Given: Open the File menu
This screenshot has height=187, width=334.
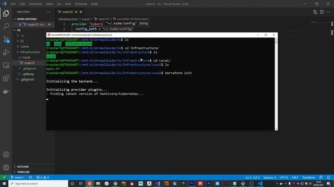Looking at the screenshot, I should click(13, 4).
